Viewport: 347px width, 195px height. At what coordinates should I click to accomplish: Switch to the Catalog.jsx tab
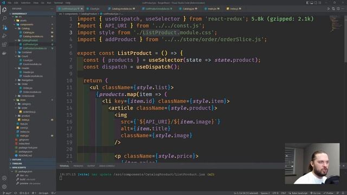pos(188,9)
